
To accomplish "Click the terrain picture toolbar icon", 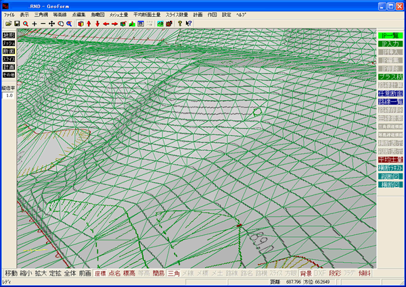I will click(160, 24).
